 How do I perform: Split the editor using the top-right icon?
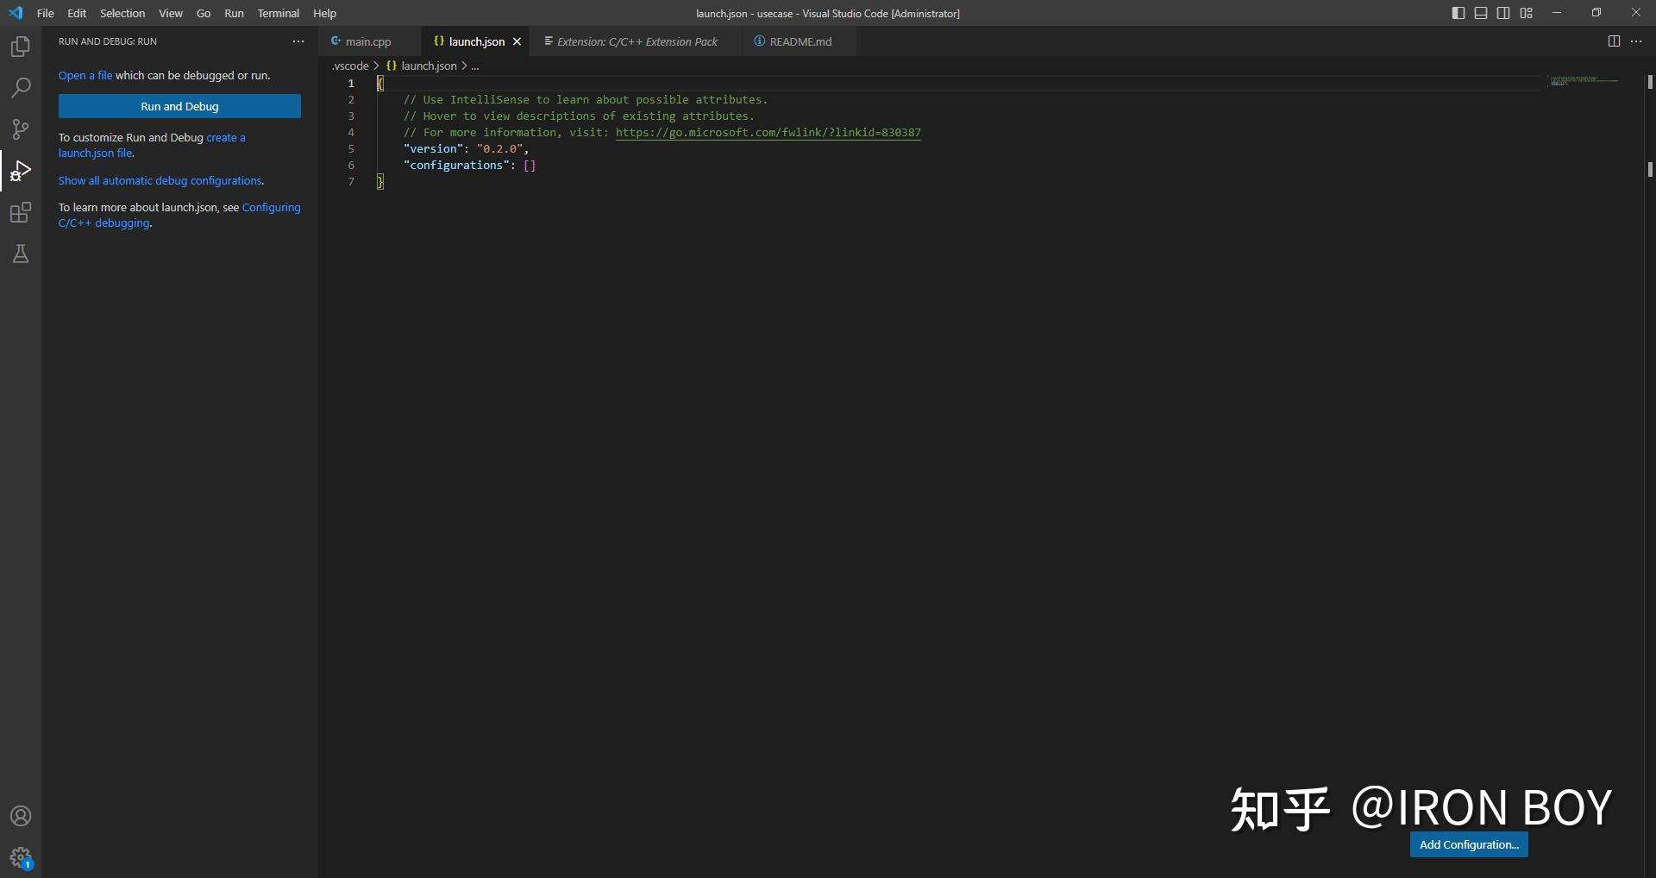tap(1613, 41)
